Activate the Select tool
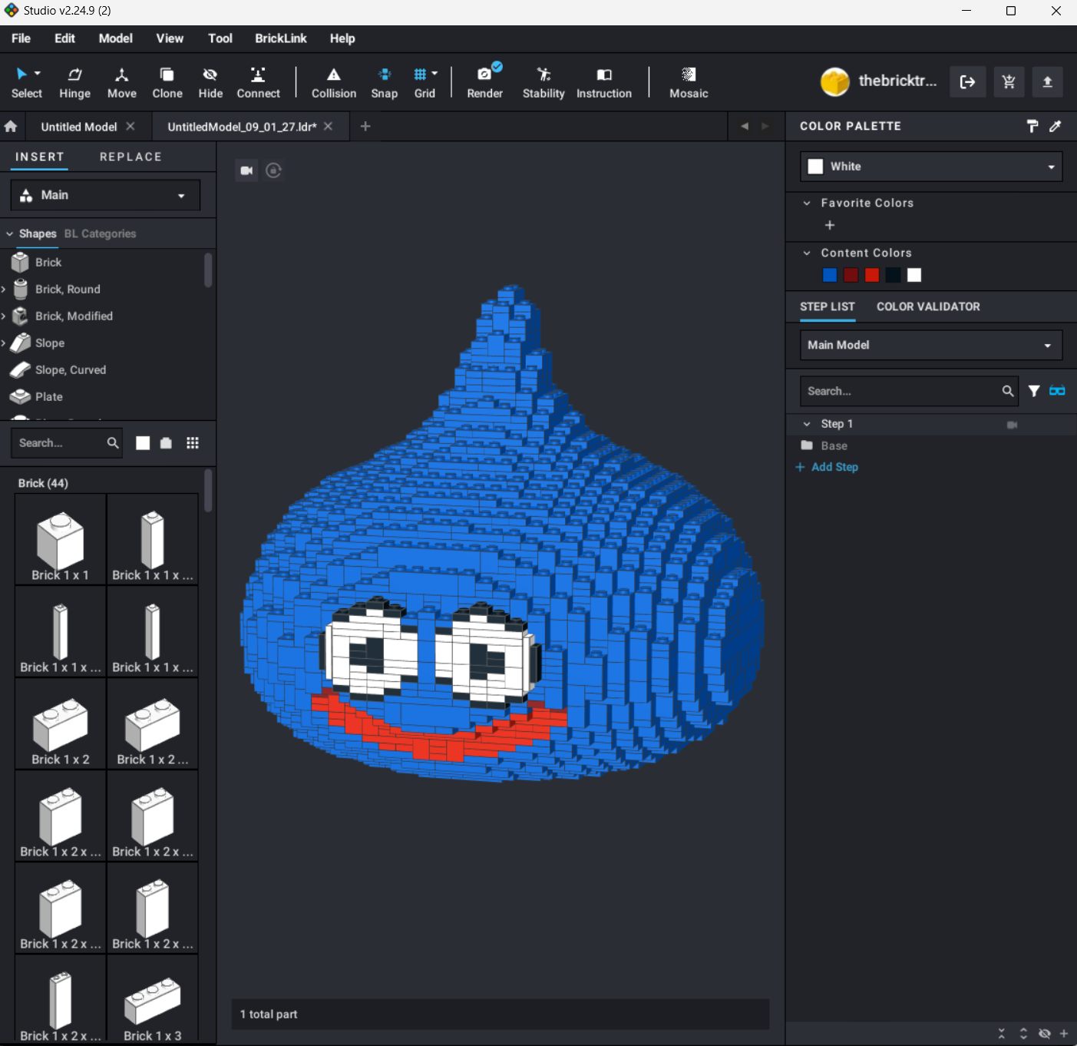 (x=26, y=82)
